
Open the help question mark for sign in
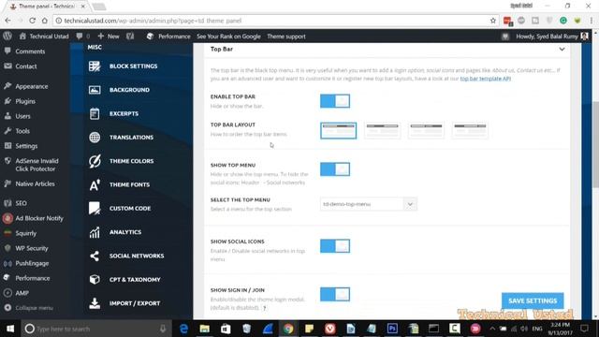click(x=264, y=308)
